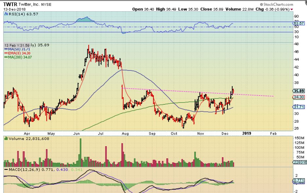
Task: Click the Jun axis label
Action: coord(77,134)
